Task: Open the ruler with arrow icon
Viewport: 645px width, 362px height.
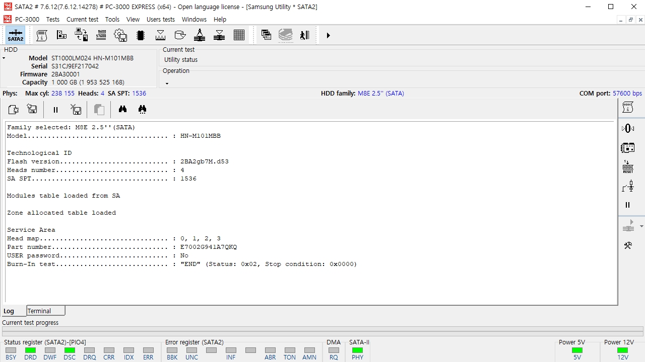Action: point(160,35)
